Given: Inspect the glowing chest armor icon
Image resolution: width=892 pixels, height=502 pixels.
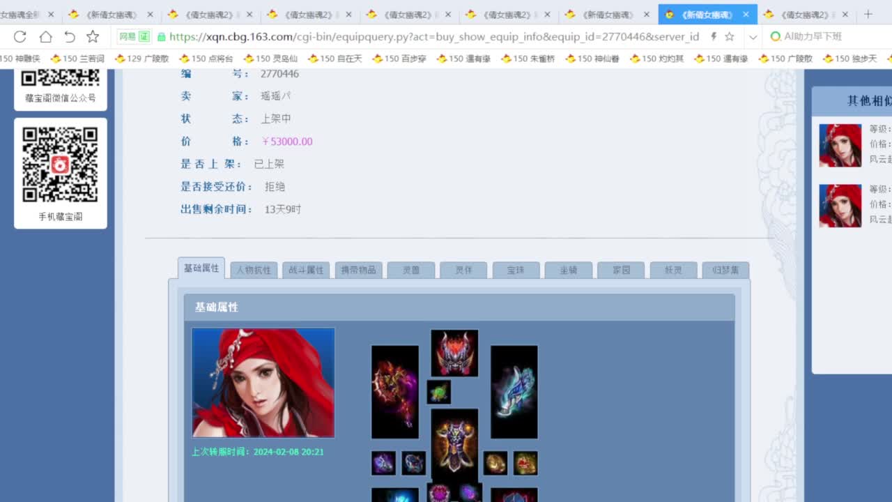Looking at the screenshot, I should tap(454, 445).
